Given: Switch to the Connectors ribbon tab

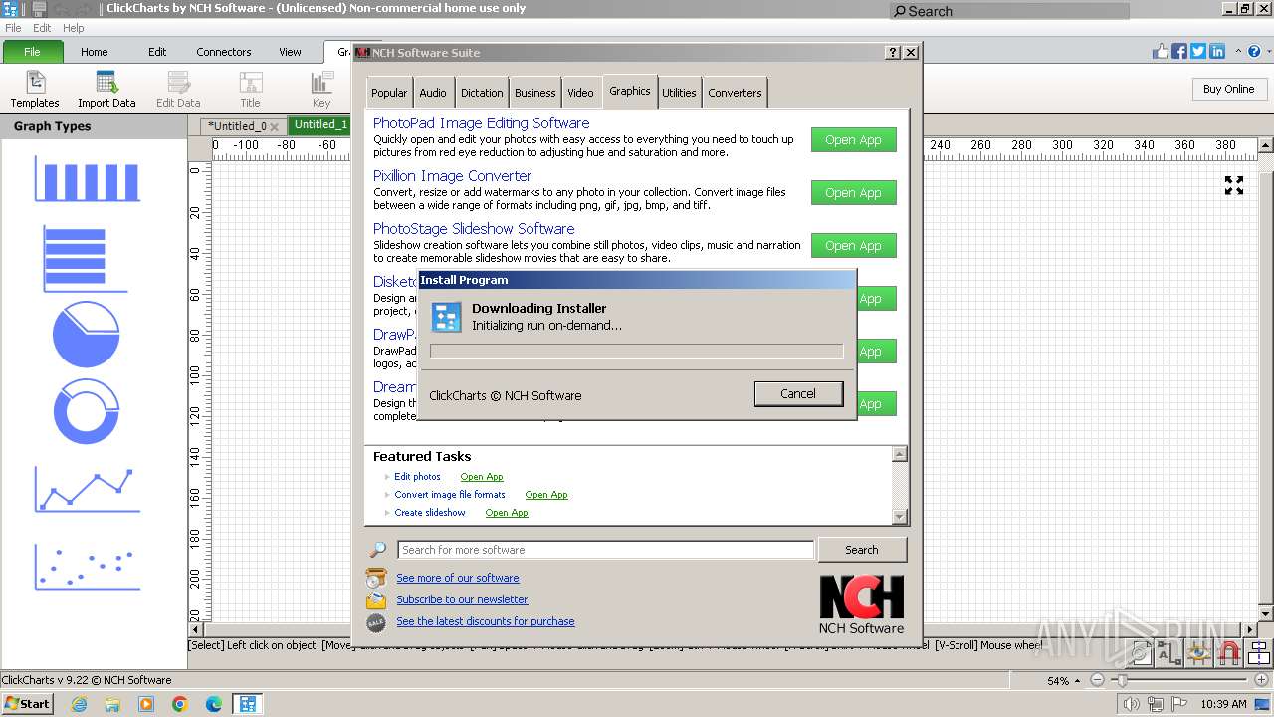Looking at the screenshot, I should click(224, 52).
